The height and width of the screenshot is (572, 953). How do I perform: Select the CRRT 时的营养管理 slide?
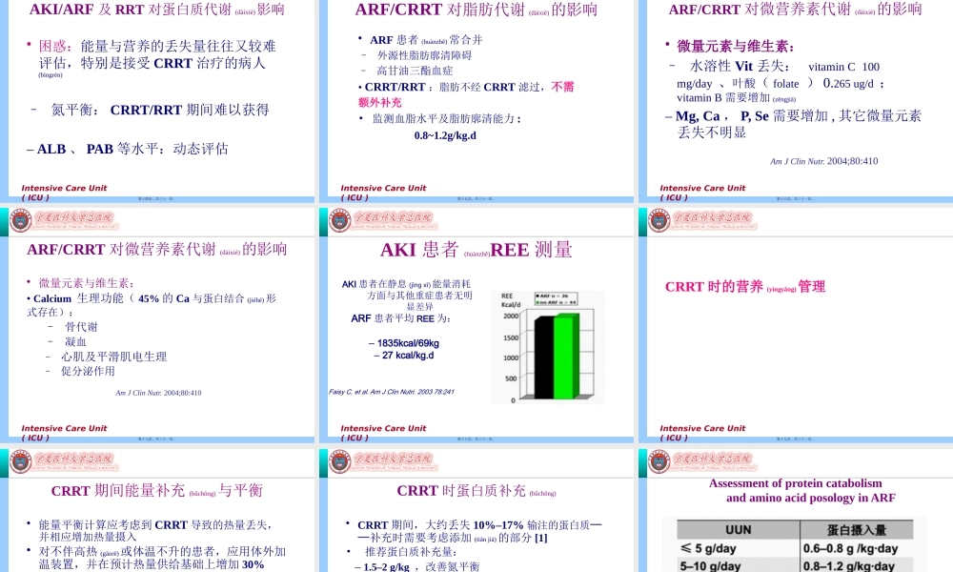point(794,334)
